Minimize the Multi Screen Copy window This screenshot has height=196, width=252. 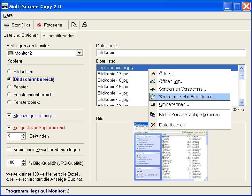pos(228,6)
